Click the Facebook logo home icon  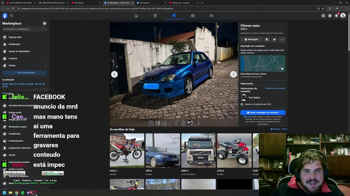[x=5, y=16]
